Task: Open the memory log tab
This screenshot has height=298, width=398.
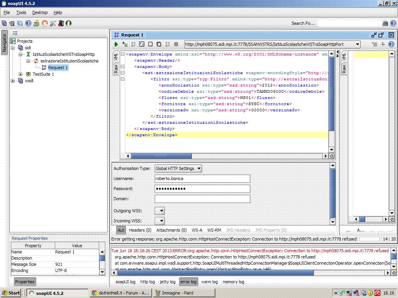Action: pyautogui.click(x=233, y=282)
